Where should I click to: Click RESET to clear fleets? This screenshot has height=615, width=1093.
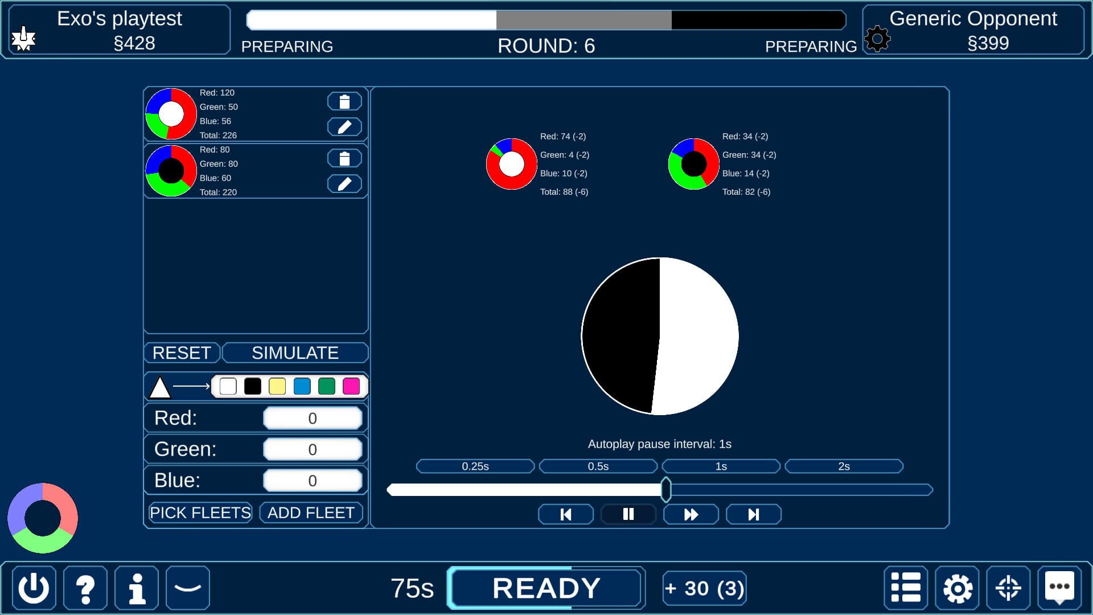point(182,352)
